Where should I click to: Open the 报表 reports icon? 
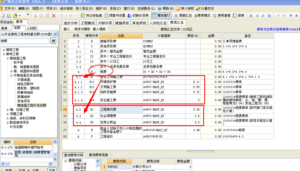coord(235,16)
